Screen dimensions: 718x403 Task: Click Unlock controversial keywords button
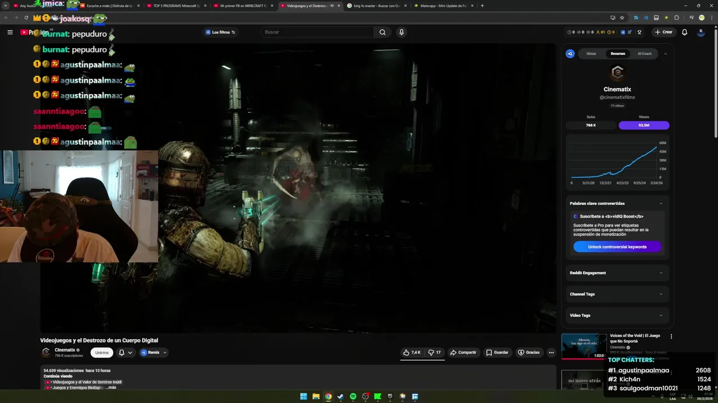tap(617, 247)
